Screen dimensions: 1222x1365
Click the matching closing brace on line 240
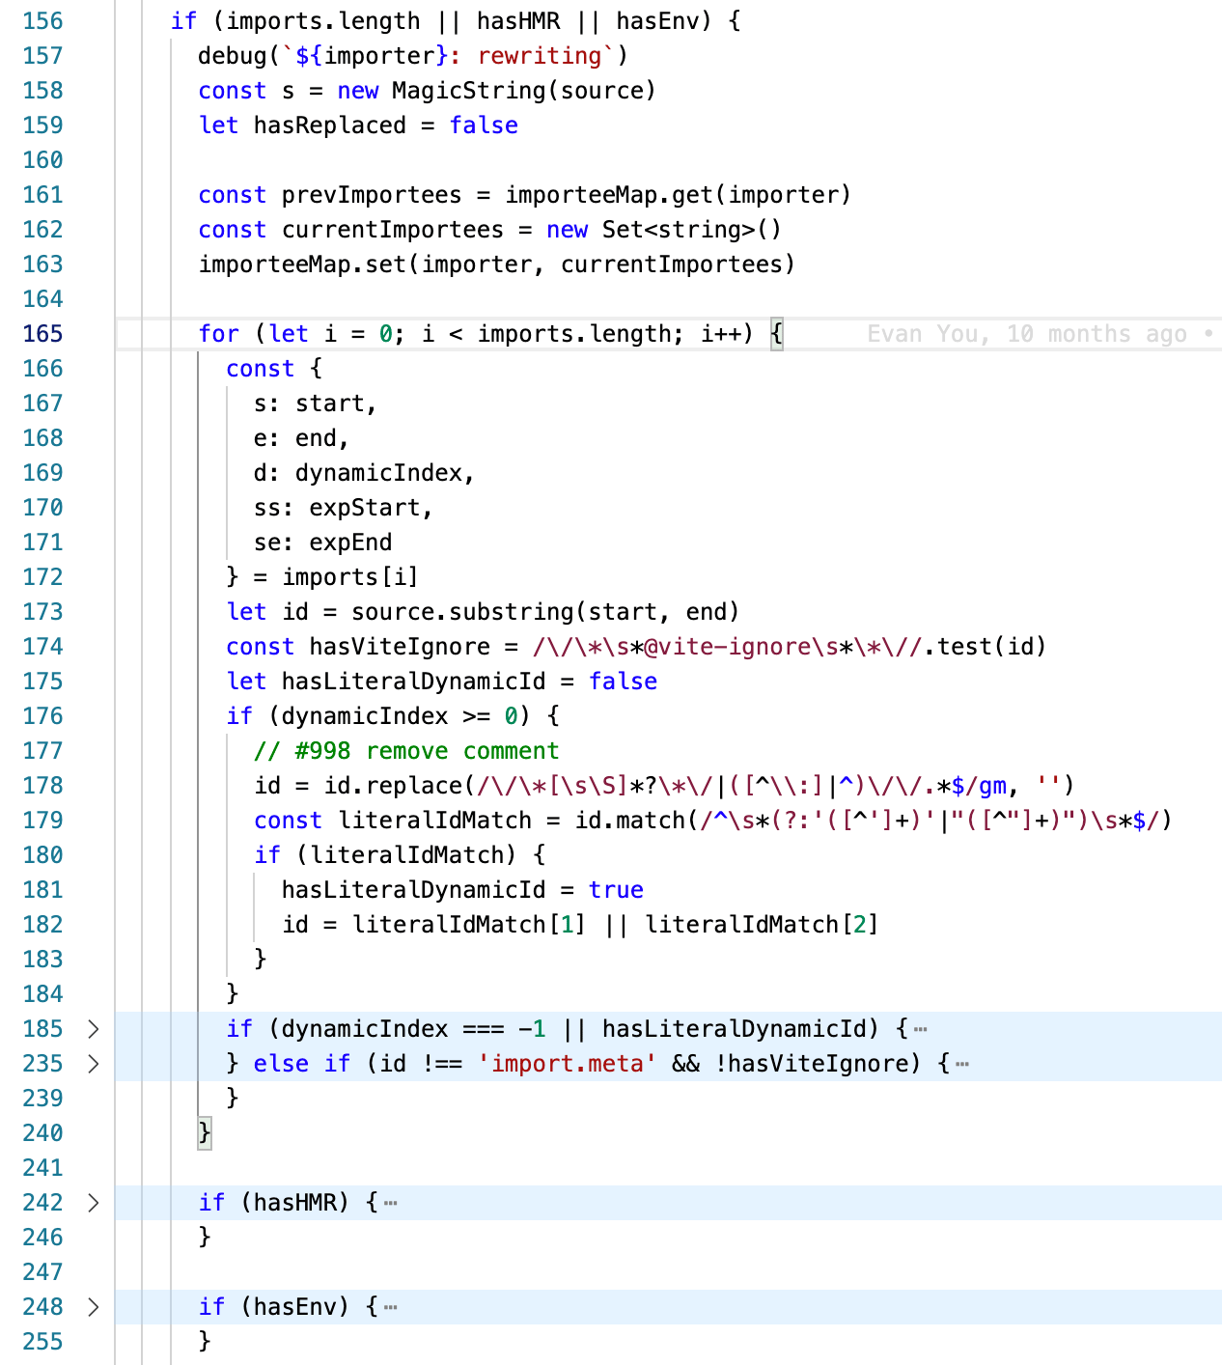205,1133
